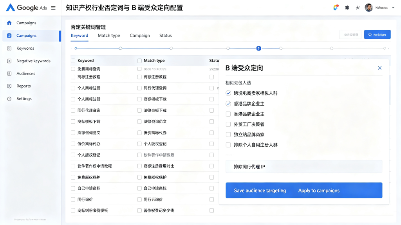Click Save audience targeting
The width and height of the screenshot is (401, 225).
coord(260,191)
